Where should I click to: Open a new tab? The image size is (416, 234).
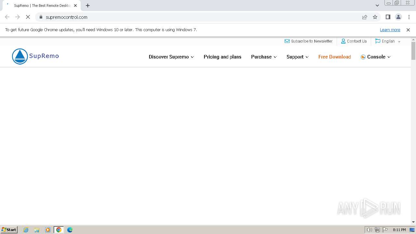point(88,6)
